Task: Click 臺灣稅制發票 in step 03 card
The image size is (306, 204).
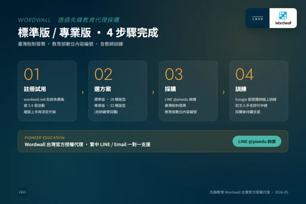Action: [x=175, y=105]
